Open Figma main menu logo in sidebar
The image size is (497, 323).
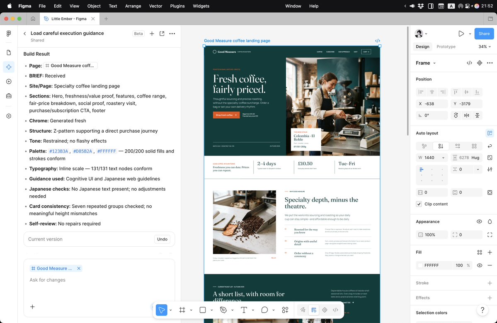point(9,34)
